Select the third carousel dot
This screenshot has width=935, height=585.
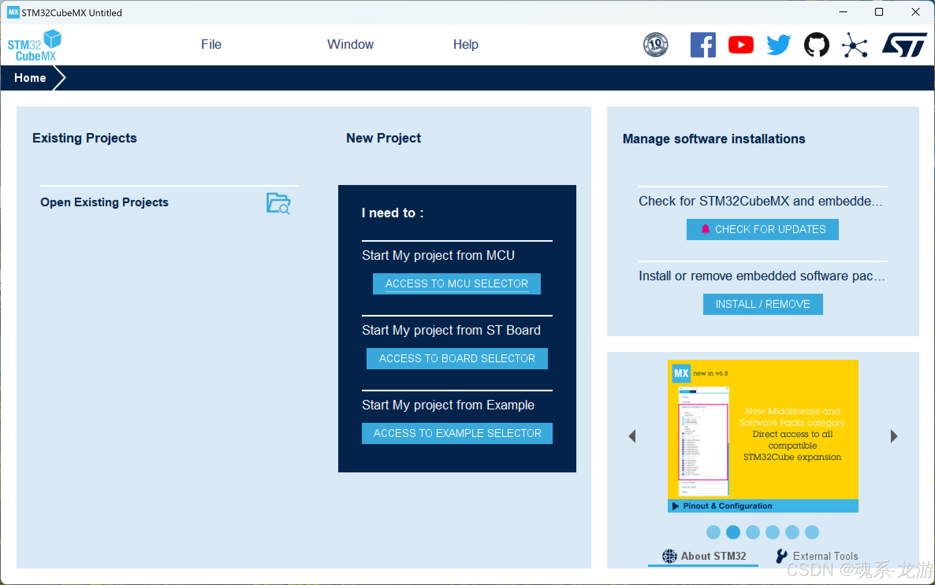coord(752,532)
